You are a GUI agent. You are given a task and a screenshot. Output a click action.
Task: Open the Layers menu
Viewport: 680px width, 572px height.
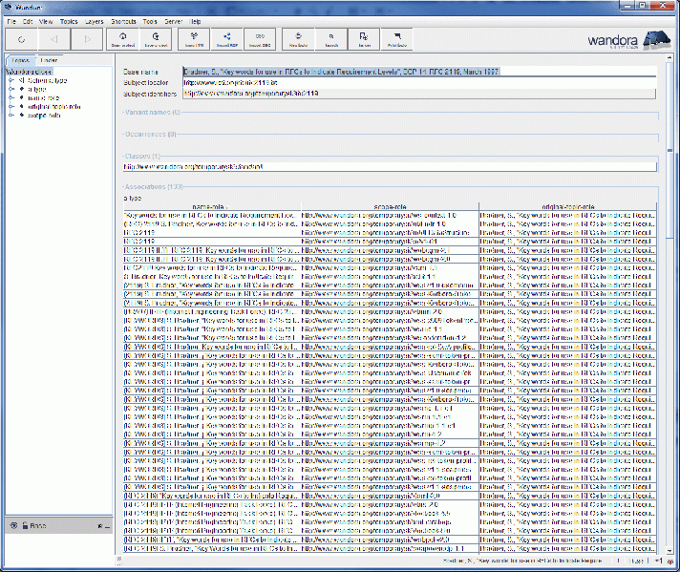pos(96,20)
